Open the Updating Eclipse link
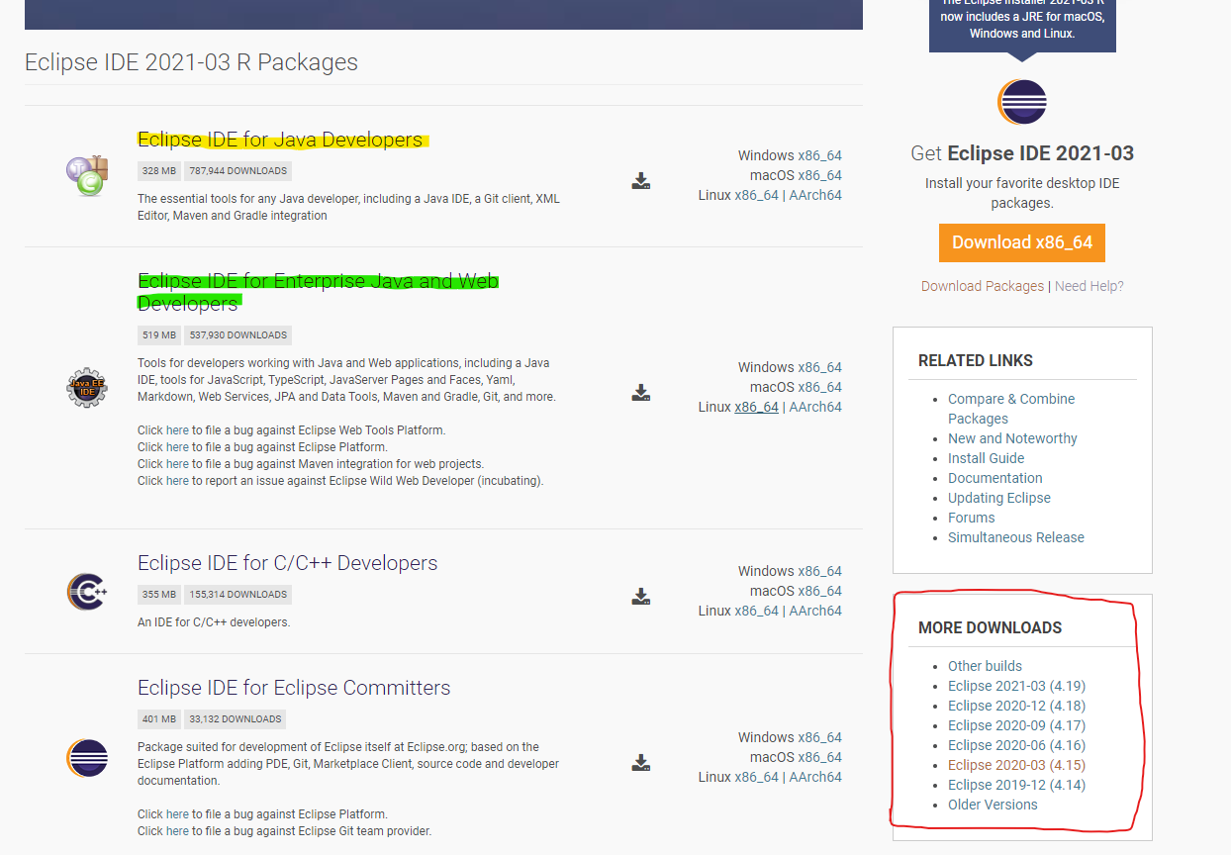 999,498
